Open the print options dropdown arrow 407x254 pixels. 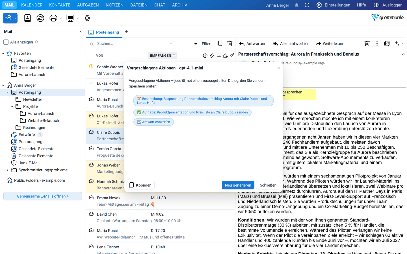pos(61,18)
